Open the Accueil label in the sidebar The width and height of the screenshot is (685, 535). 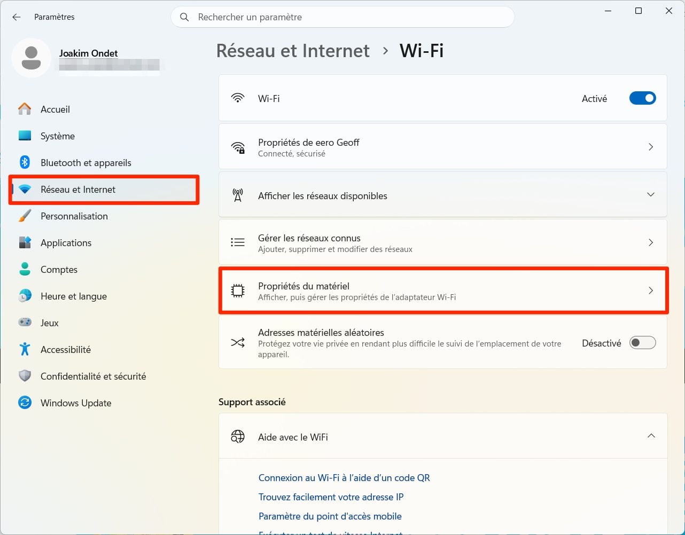point(55,109)
